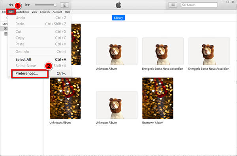The image size is (237, 156).
Task: Choose Select All in the Edit menu
Action: 39,59
